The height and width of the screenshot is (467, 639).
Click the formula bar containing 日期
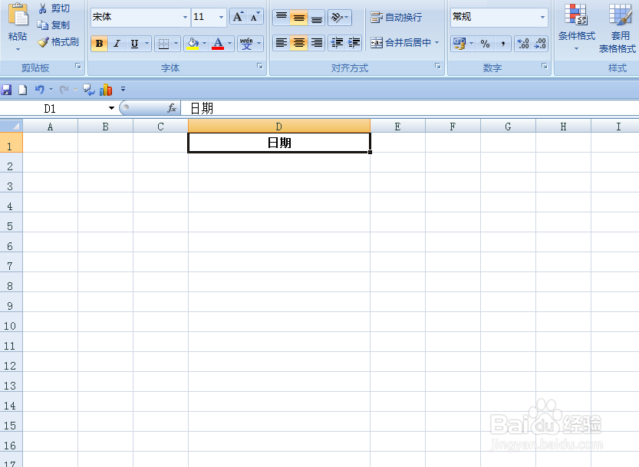click(x=410, y=108)
